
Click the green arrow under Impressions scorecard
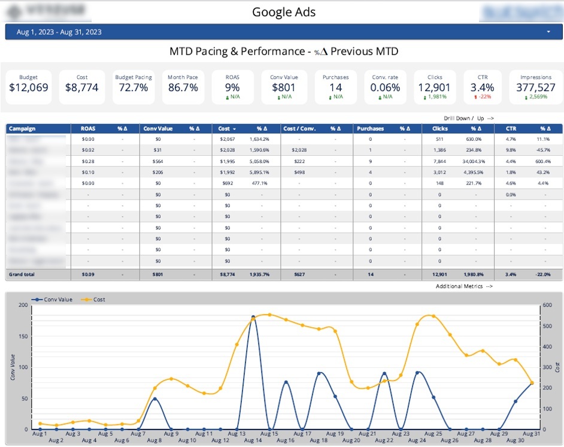526,97
